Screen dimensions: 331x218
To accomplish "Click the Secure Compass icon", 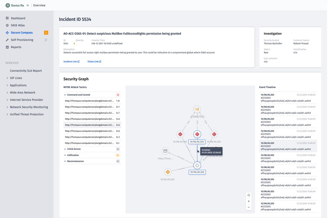I will 7,33.
